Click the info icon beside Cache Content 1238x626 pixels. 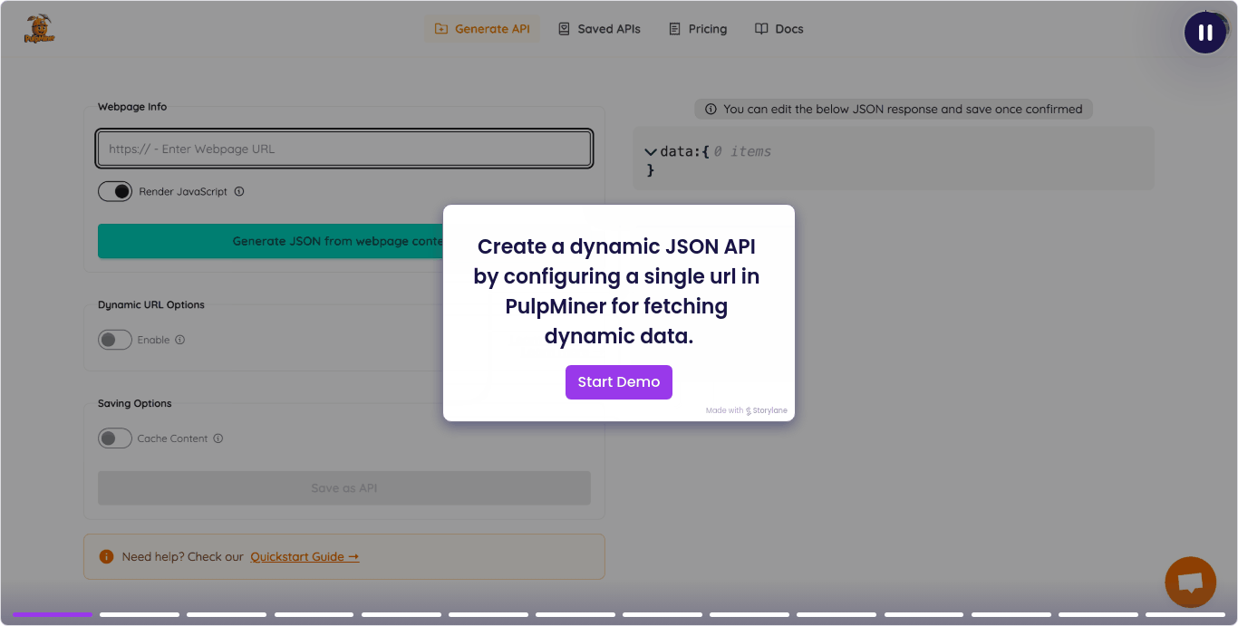coord(218,438)
